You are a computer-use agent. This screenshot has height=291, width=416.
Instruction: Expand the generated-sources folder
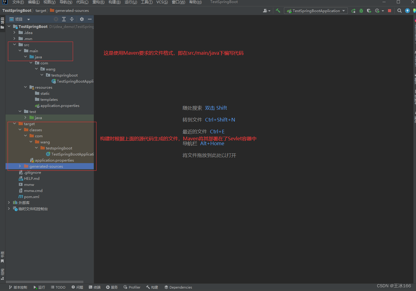(20, 166)
